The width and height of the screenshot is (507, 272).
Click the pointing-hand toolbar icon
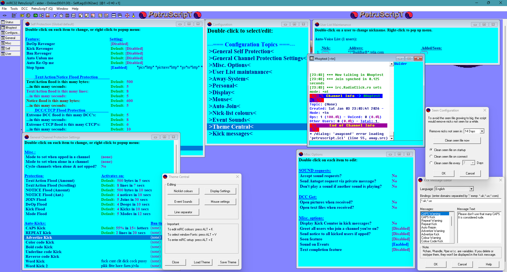pyautogui.click(x=55, y=16)
